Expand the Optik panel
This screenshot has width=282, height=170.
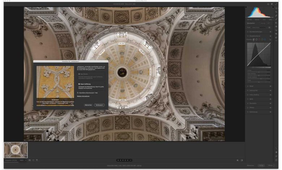pos(248,99)
